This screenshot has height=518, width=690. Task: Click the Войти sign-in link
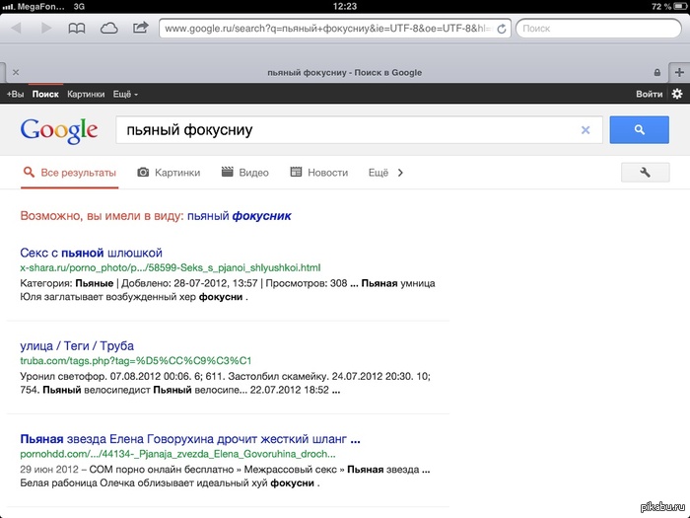(x=649, y=94)
